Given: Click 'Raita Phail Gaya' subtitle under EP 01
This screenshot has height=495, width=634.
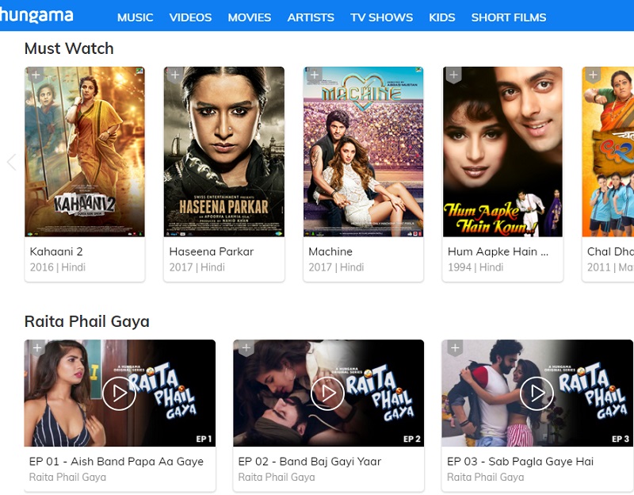Looking at the screenshot, I should (x=67, y=478).
